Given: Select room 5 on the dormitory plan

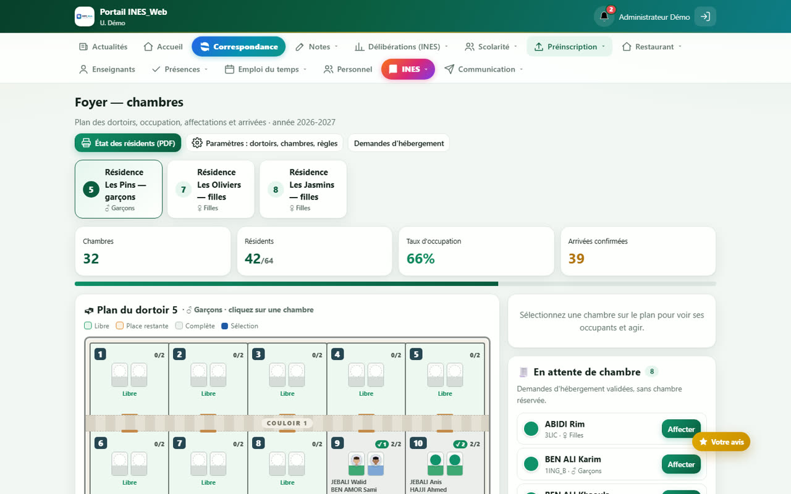Looking at the screenshot, I should (x=445, y=379).
